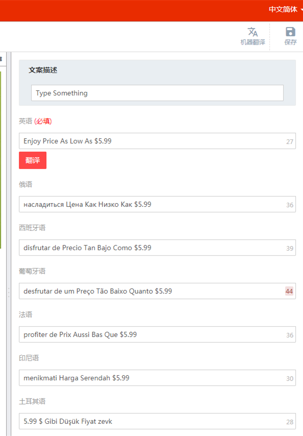Click the 39 counter in Spanish field

coord(290,249)
